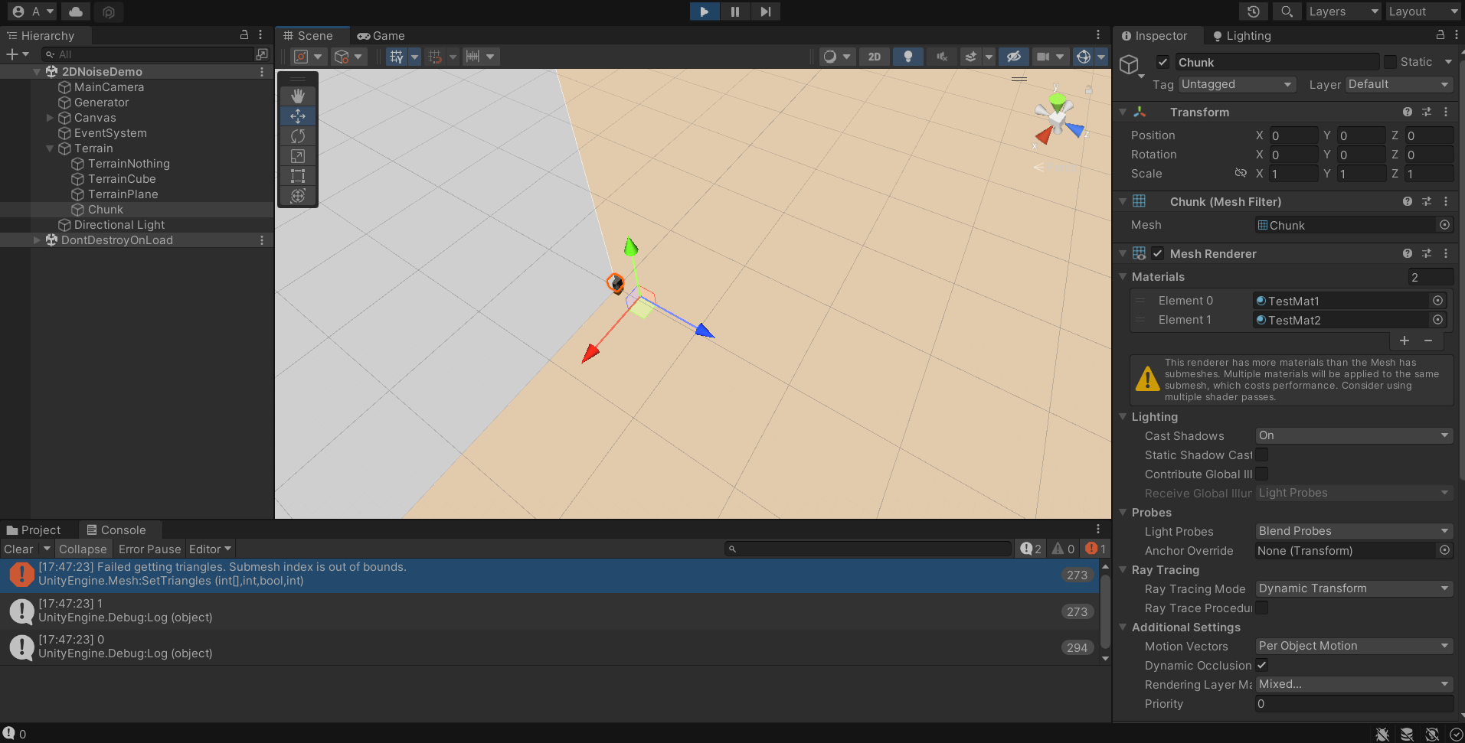The height and width of the screenshot is (743, 1465).
Task: Pause Play mode
Action: [734, 11]
